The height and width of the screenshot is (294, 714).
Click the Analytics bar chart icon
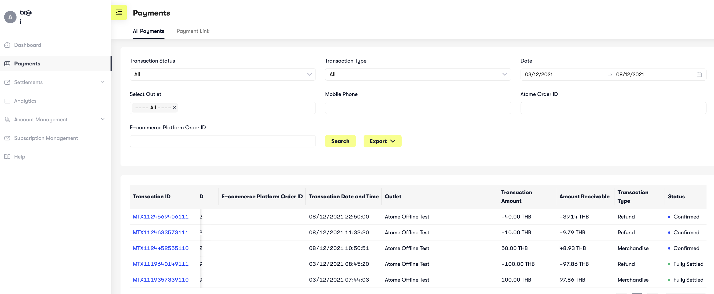click(7, 101)
